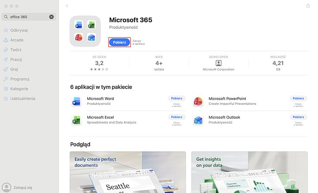318x193 pixels.
Task: Open the Programuj hammer icon item
Action: (x=6, y=79)
